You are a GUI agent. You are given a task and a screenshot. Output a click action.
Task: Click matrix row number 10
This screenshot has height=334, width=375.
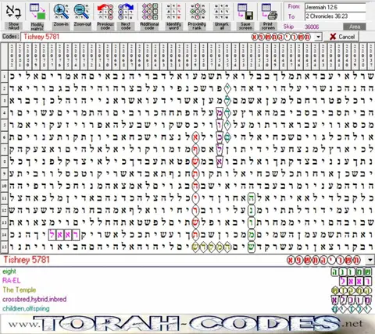coord(4,186)
